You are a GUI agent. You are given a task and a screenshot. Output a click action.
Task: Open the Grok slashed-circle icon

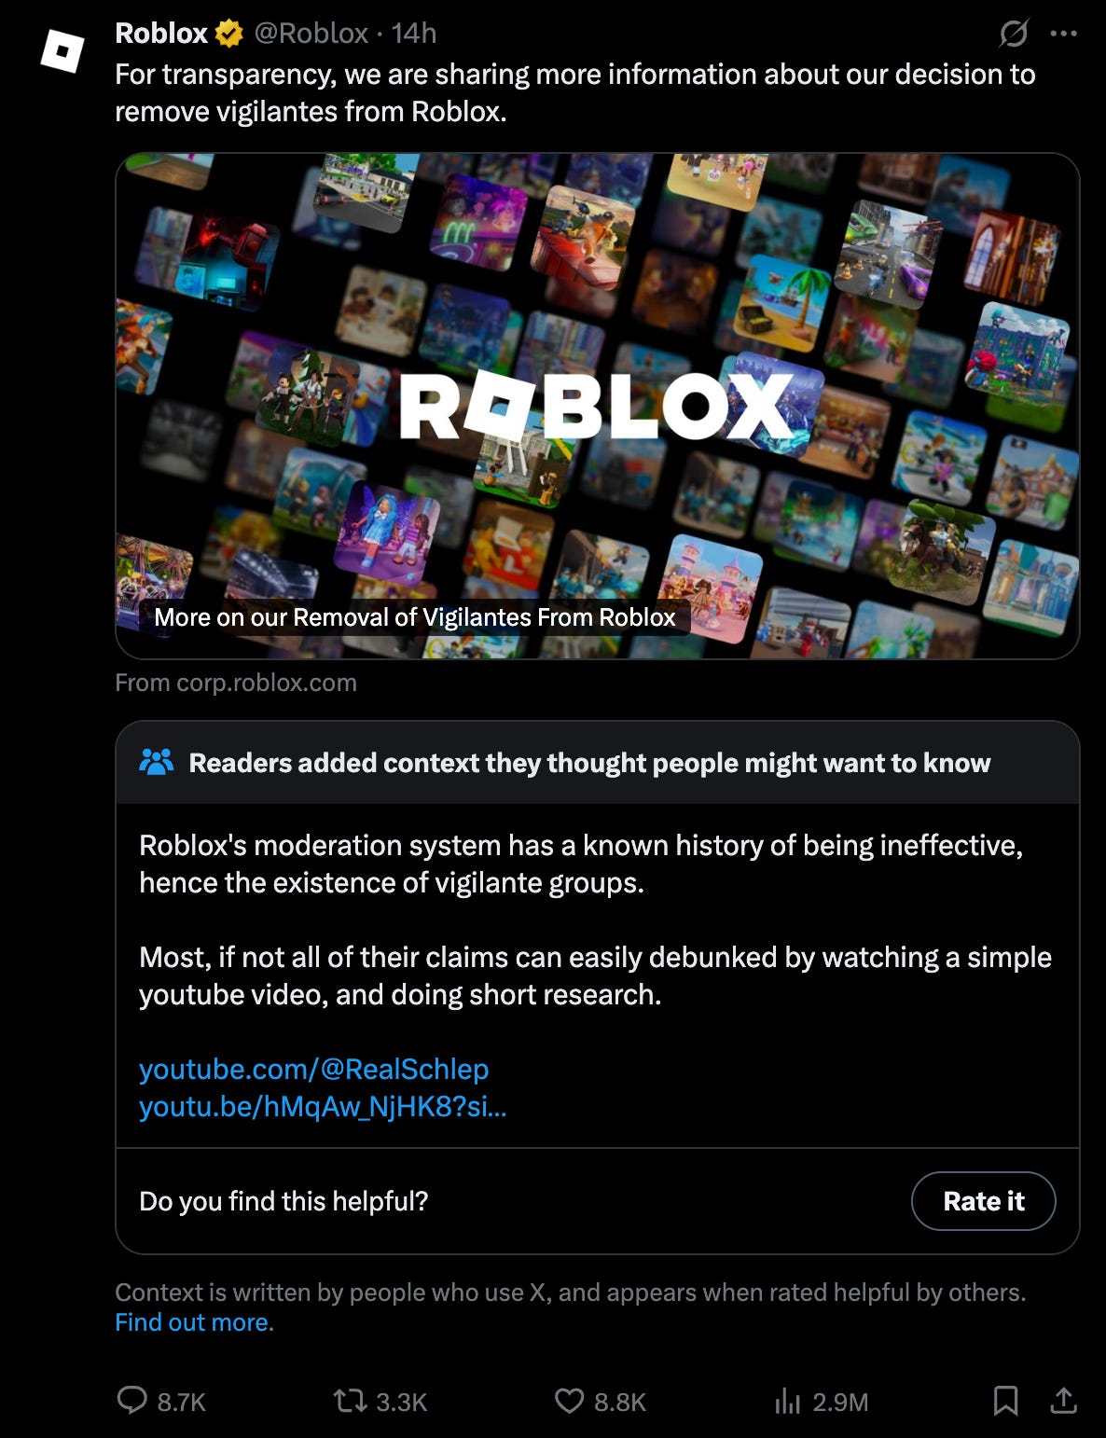(1014, 34)
